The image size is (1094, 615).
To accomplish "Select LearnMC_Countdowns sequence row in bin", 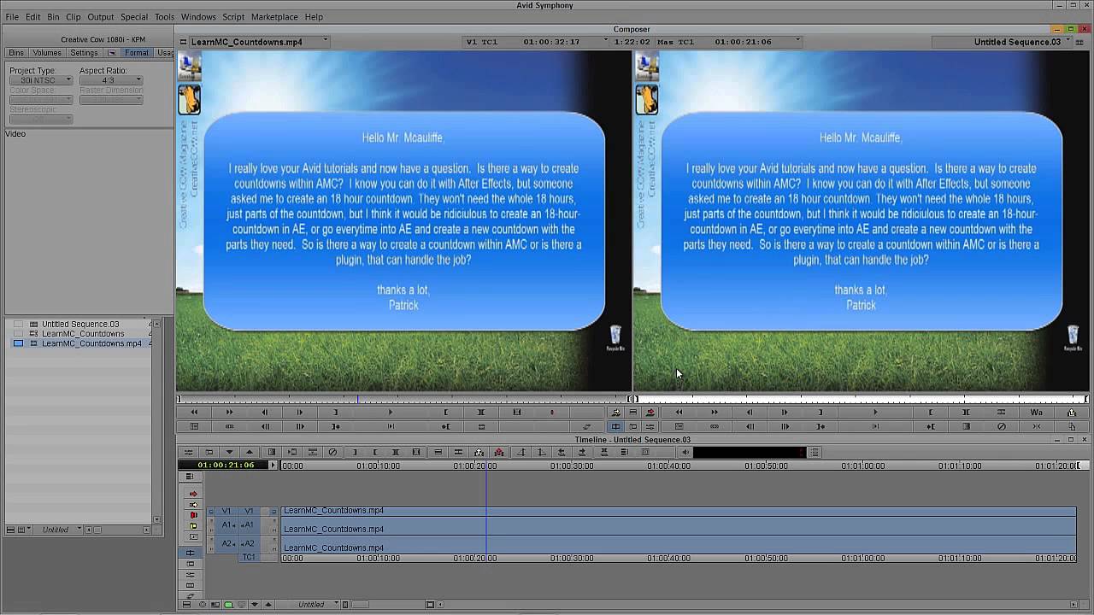I will point(80,334).
